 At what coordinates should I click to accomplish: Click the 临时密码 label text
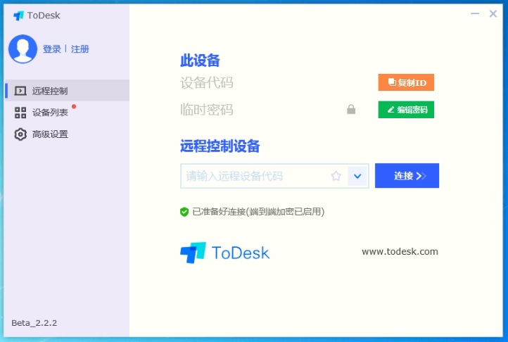pyautogui.click(x=207, y=110)
